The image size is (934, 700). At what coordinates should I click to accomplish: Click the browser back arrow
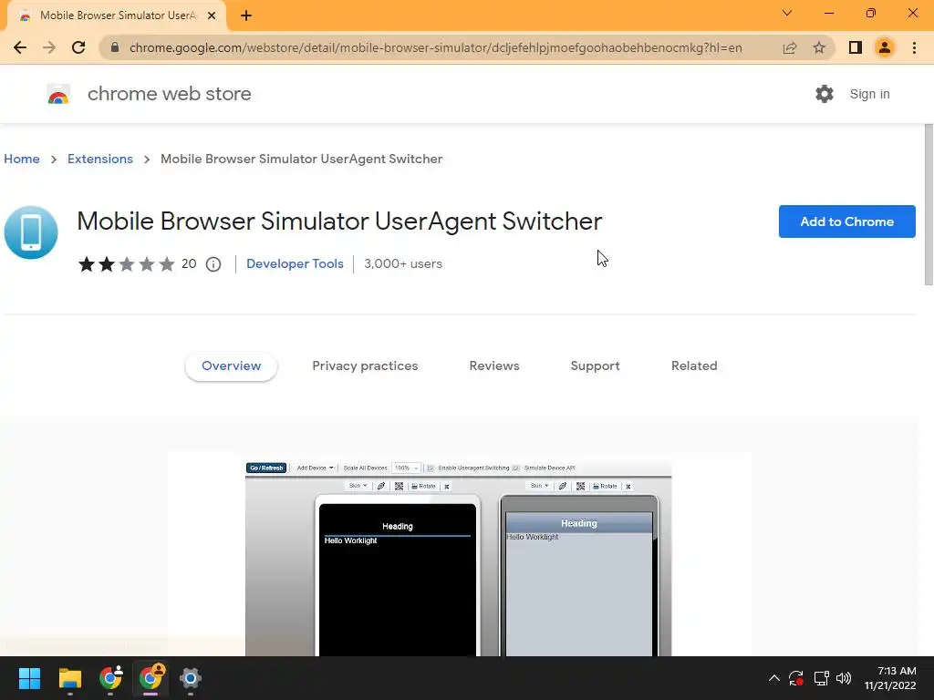(20, 47)
